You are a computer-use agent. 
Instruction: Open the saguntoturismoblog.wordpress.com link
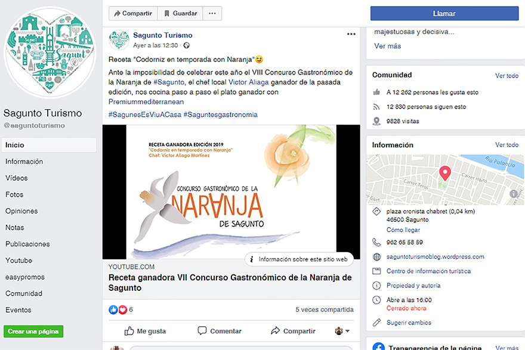(436, 256)
